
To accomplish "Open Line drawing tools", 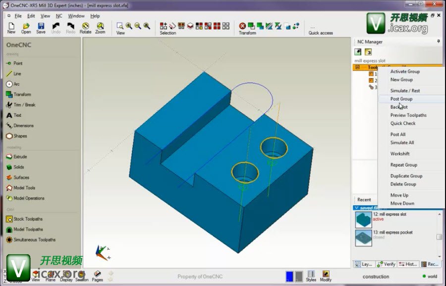I will [x=14, y=74].
